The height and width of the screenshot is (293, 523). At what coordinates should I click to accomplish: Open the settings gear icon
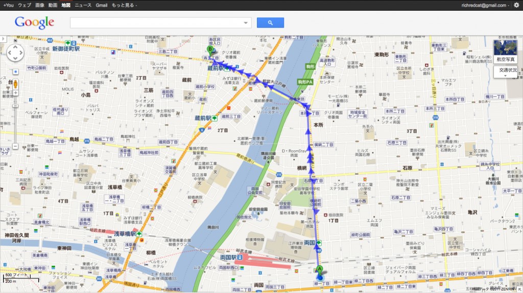pyautogui.click(x=516, y=5)
